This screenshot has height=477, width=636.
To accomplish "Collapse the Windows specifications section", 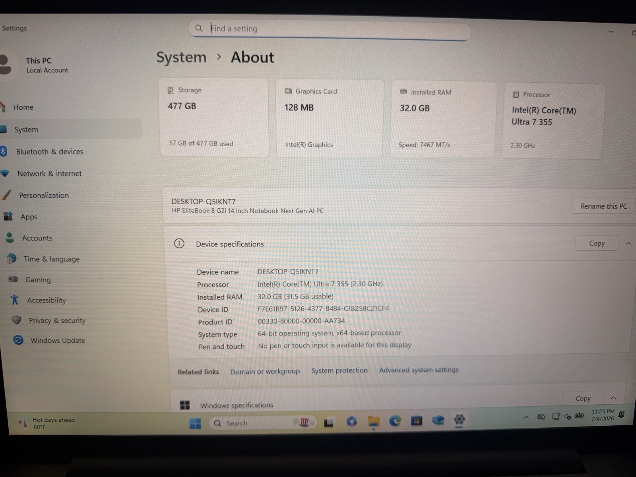I will tap(613, 398).
